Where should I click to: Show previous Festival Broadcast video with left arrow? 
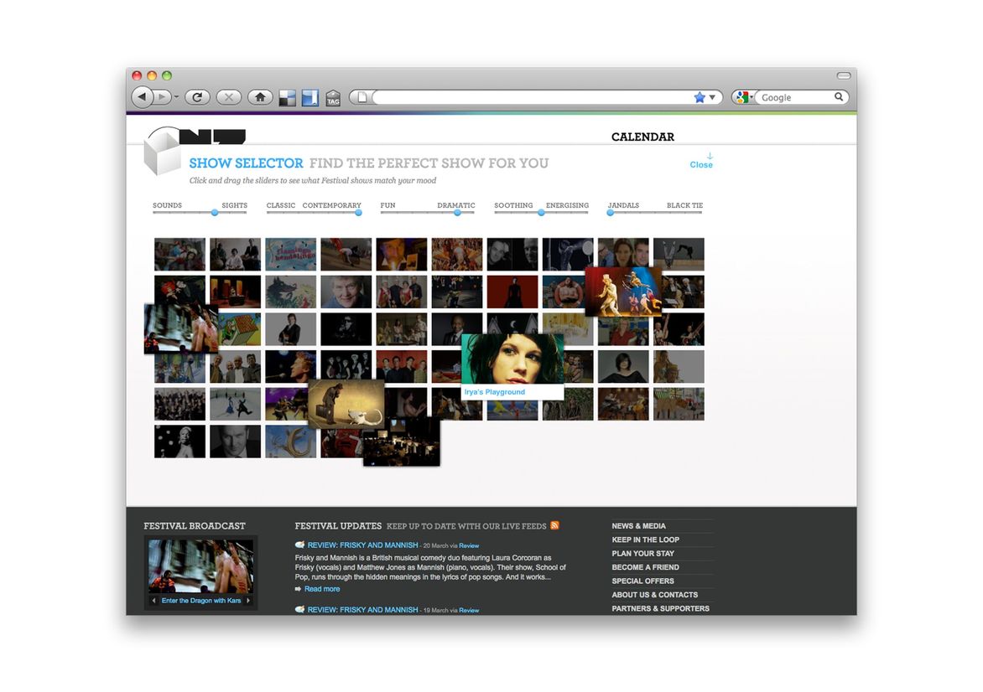(x=153, y=601)
